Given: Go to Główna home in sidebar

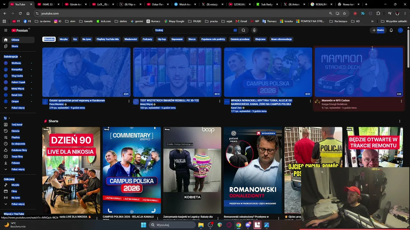Looking at the screenshot, I should [18, 40].
